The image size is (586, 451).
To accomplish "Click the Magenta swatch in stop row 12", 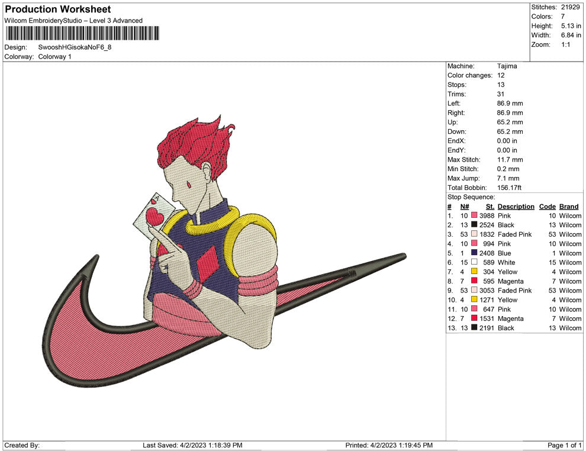I will click(x=474, y=318).
